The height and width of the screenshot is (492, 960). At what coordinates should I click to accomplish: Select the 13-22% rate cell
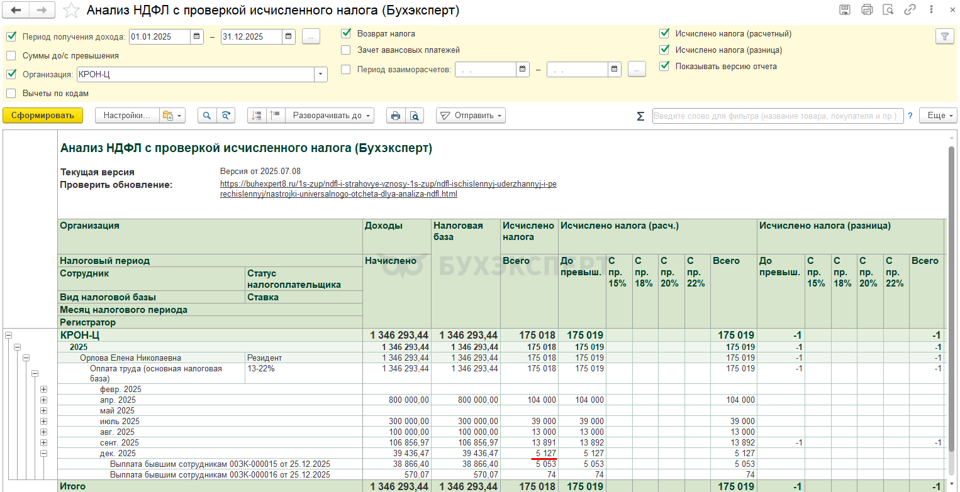(x=304, y=374)
